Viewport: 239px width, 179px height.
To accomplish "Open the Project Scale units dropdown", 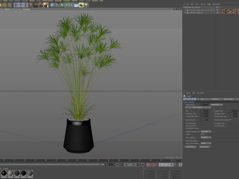I will [x=216, y=105].
